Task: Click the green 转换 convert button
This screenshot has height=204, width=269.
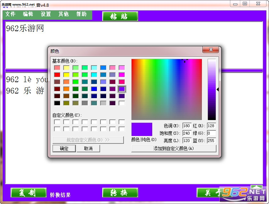Action: pos(120,193)
